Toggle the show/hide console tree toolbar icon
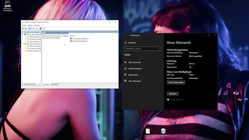This screenshot has height=140, width=249. (x=30, y=28)
